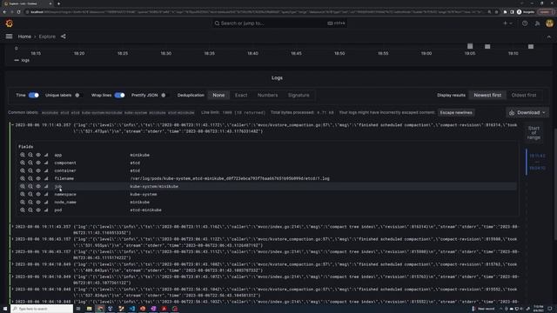Go to Home breadcrumb
The height and width of the screenshot is (313, 557).
click(x=24, y=37)
